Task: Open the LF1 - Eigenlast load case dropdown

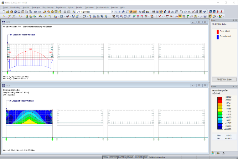Action: click(x=95, y=12)
